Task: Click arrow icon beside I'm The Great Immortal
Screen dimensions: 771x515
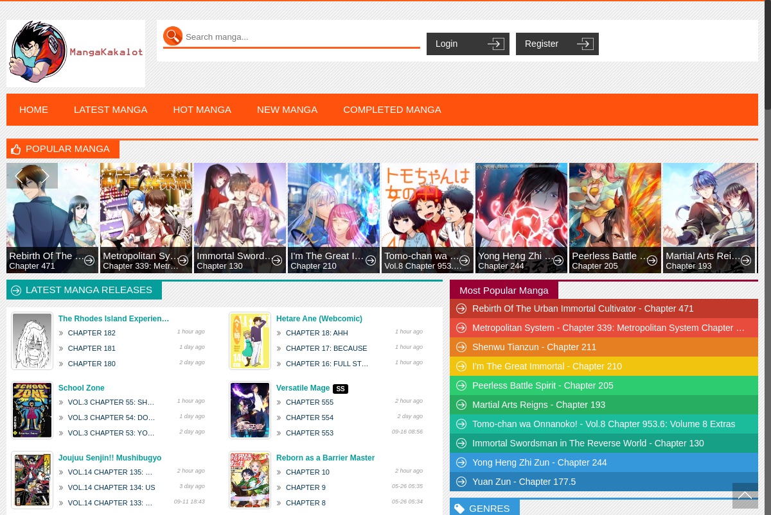Action: click(461, 366)
